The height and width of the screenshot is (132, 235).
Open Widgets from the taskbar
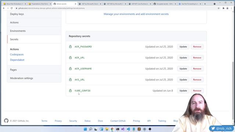[101, 129]
